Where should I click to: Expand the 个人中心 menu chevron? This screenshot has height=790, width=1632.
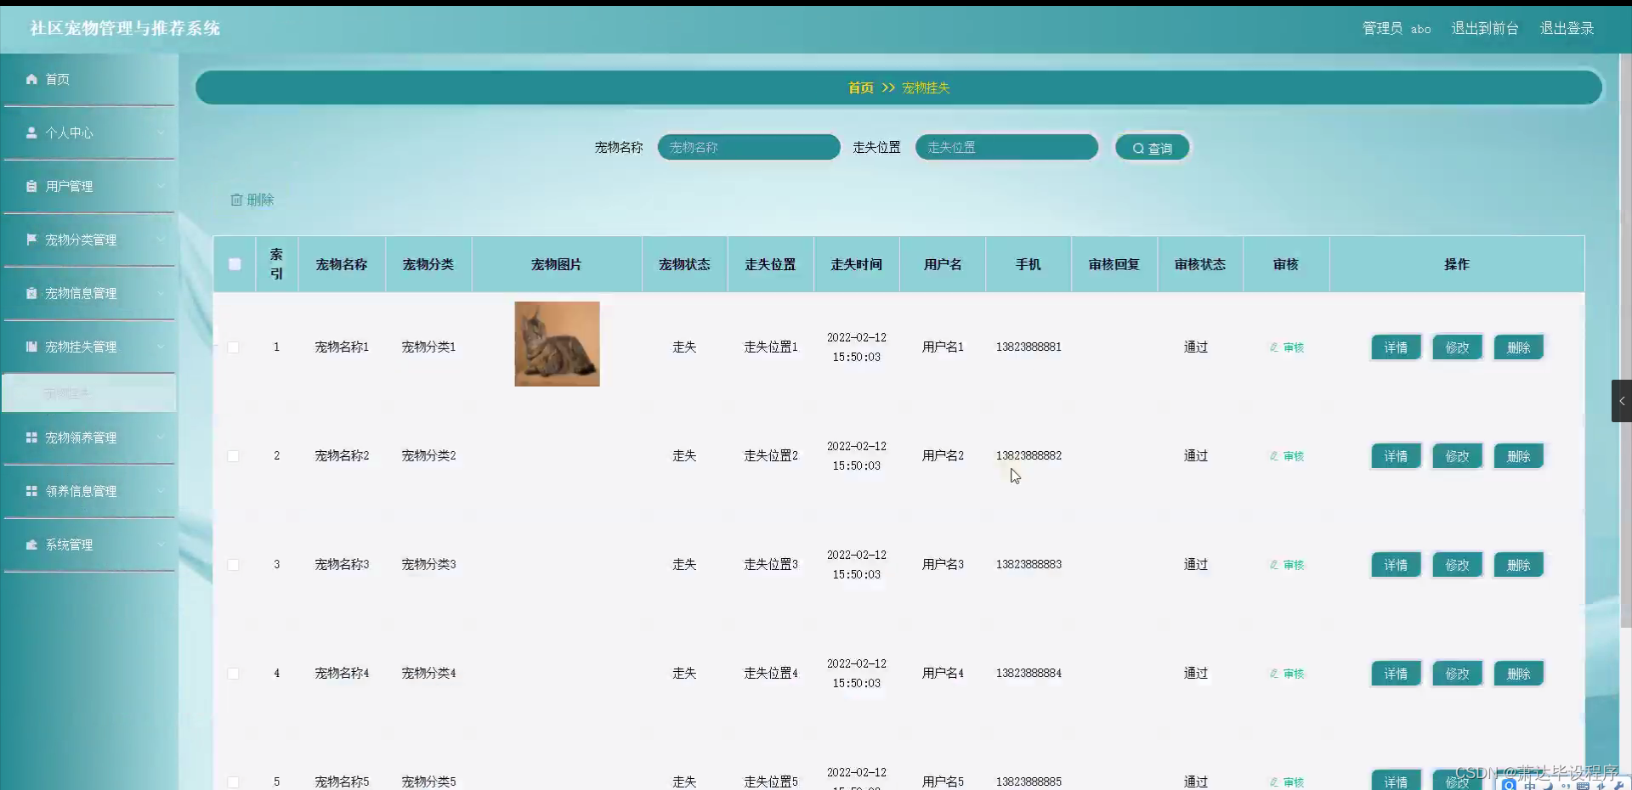point(161,133)
